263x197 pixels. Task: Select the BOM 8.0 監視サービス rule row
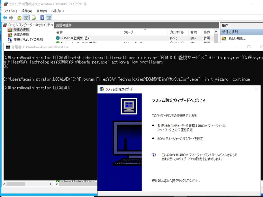click(134, 38)
